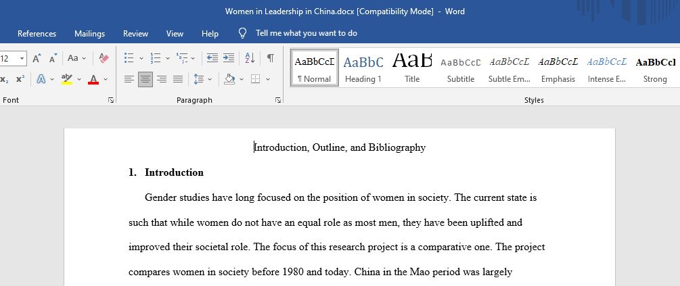Align text left
This screenshot has width=680, height=286.
pyautogui.click(x=129, y=79)
